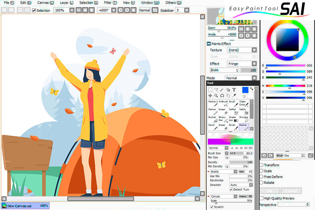Click the Normal button in top toolbar
Screen dimensions: 315x210
[145, 10]
